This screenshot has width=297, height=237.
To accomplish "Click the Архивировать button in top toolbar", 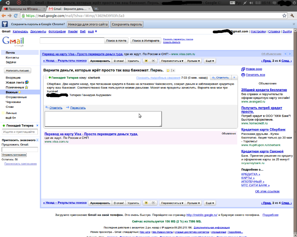I will click(100, 61).
